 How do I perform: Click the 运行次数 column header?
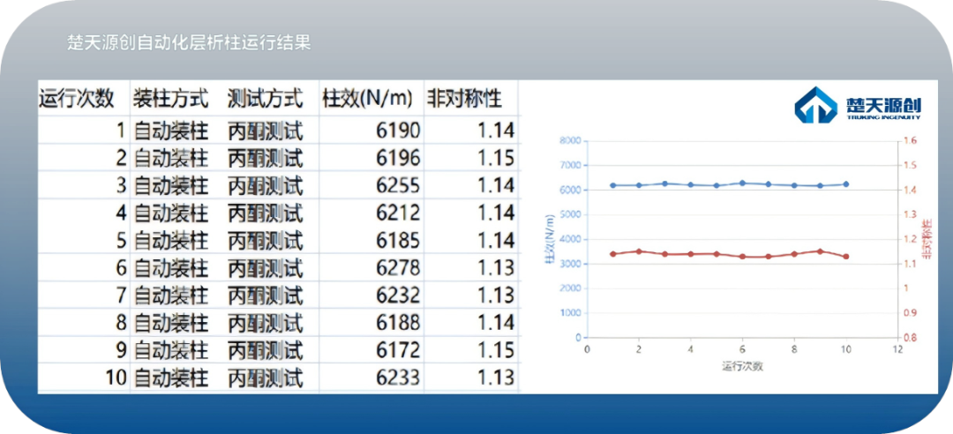click(x=77, y=98)
